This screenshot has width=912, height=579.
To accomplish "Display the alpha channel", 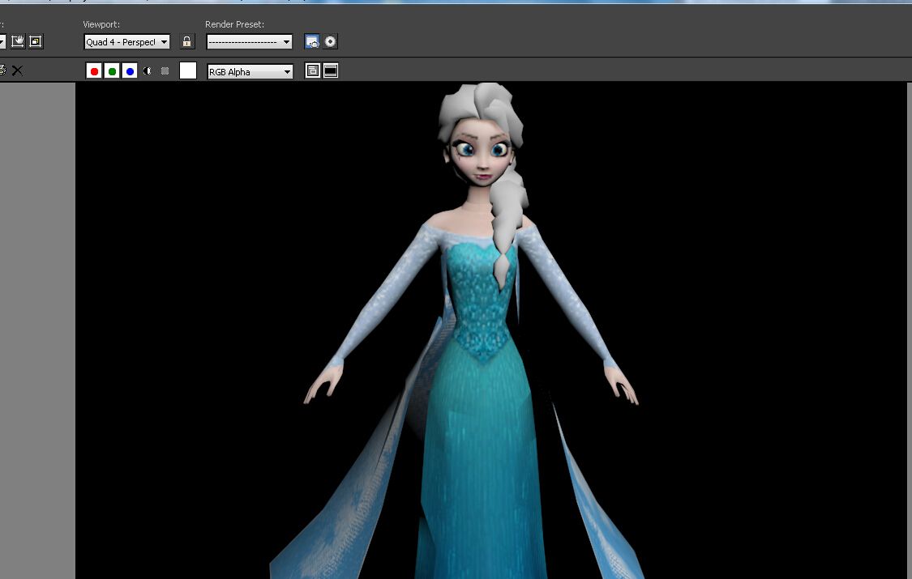I will (148, 71).
